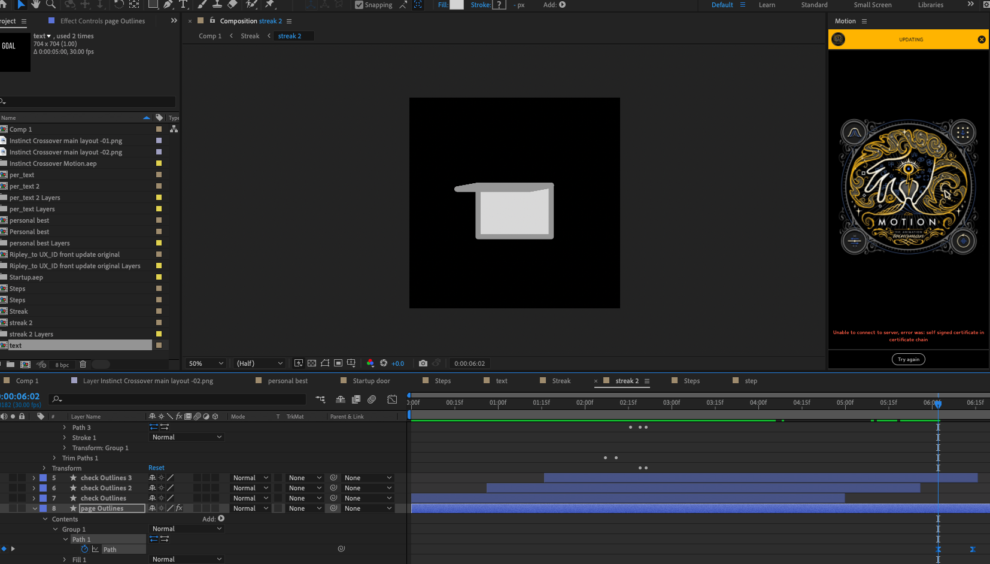Select the Type text tool
The image size is (990, 564).
pos(183,4)
